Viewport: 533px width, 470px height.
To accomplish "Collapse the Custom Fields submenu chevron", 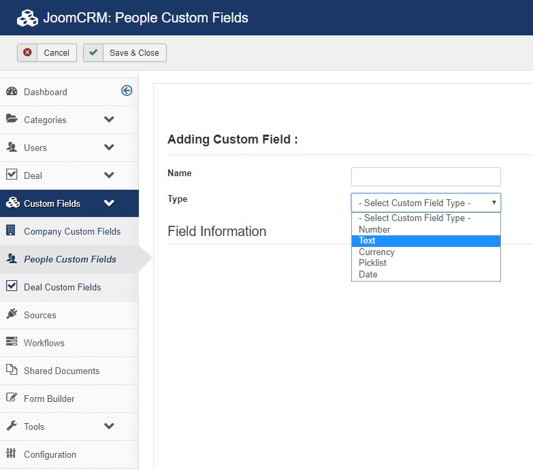I will tap(109, 203).
